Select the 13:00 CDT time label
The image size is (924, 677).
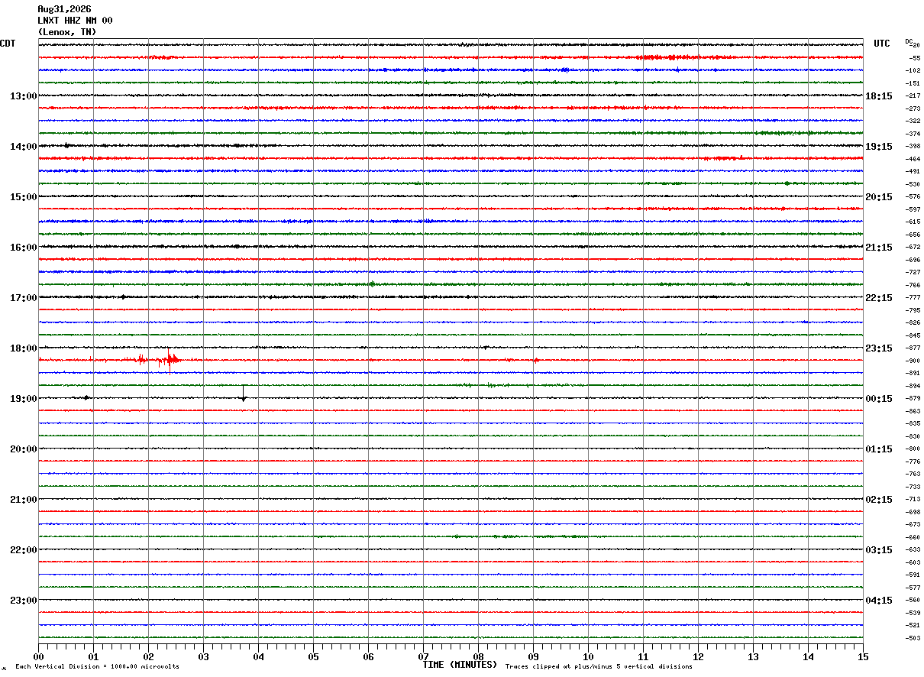click(x=24, y=96)
